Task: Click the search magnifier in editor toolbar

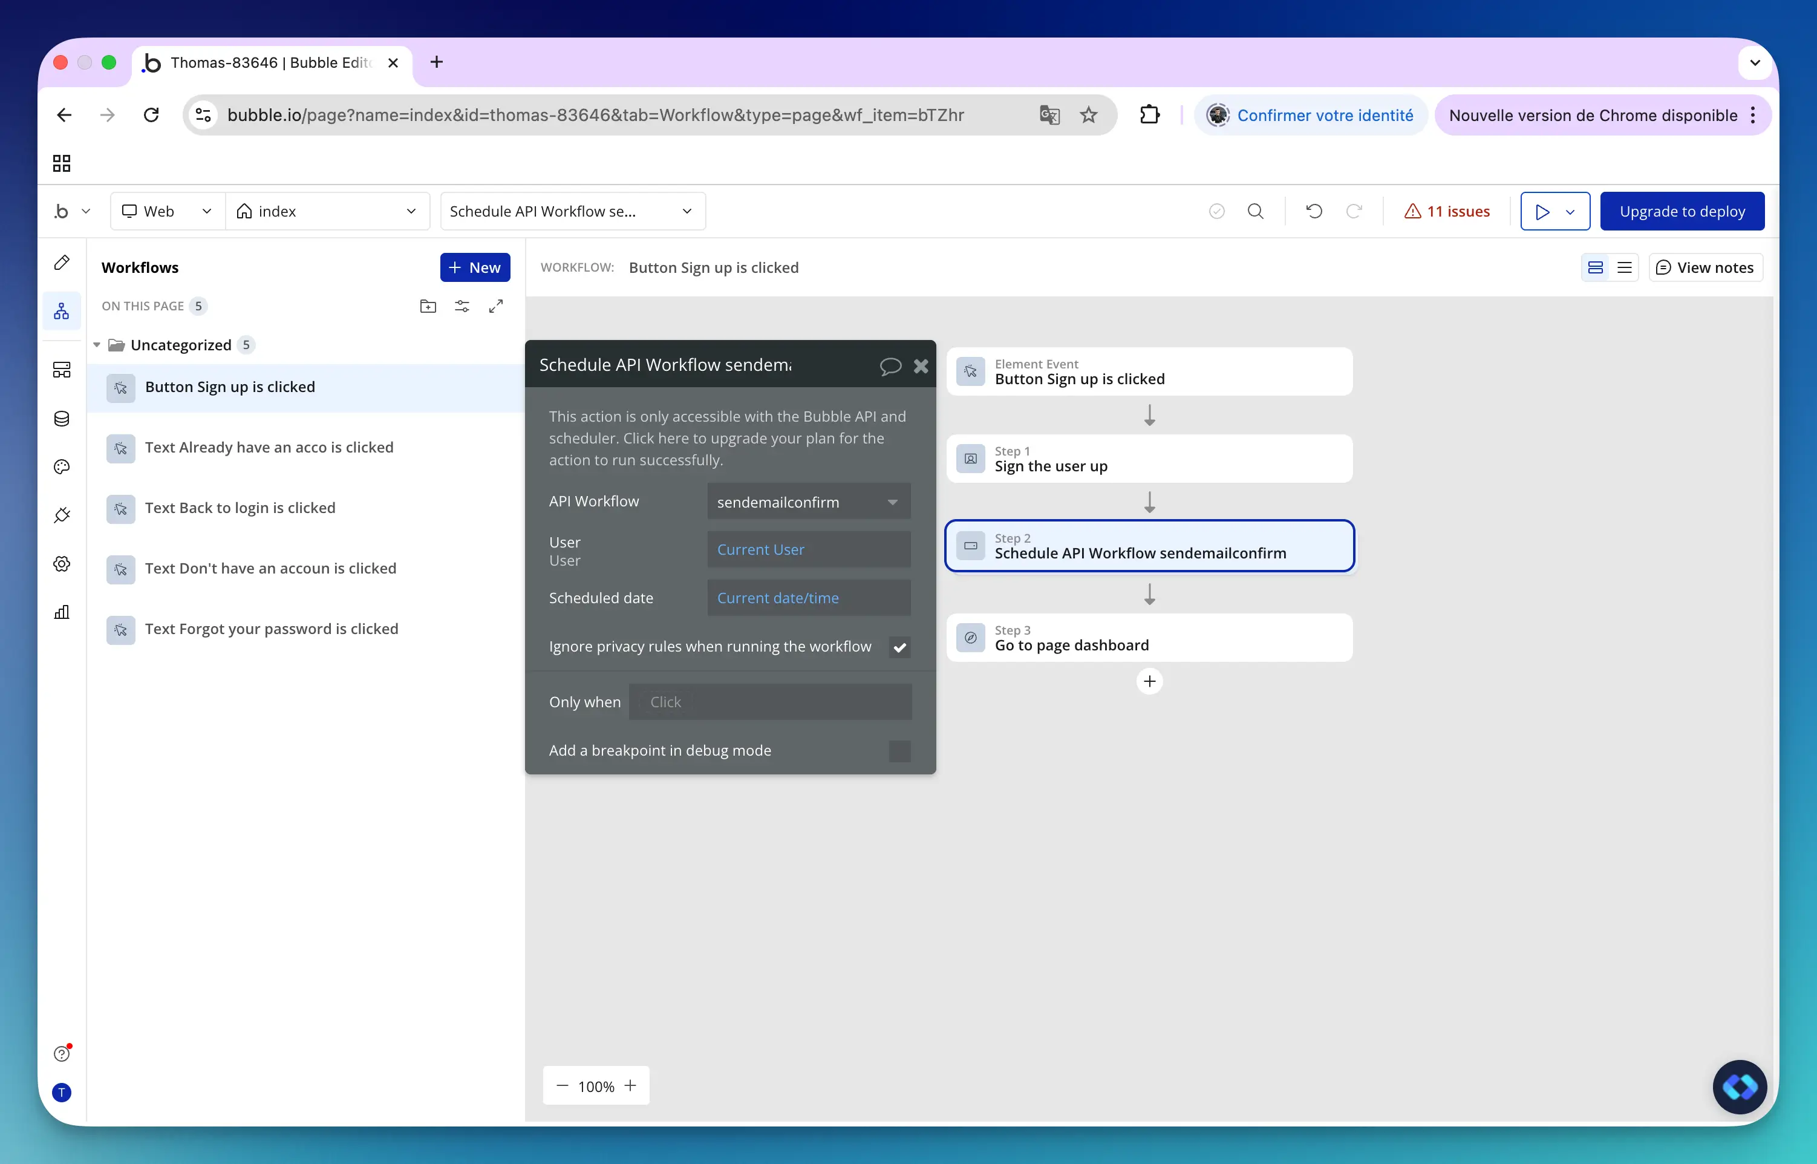Action: coord(1256,211)
